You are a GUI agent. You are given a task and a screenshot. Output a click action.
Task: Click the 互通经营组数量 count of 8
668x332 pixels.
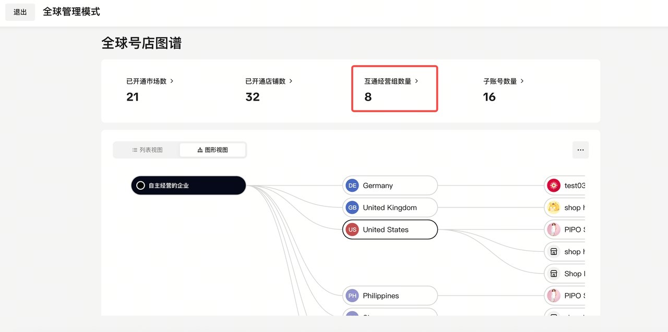(x=368, y=97)
